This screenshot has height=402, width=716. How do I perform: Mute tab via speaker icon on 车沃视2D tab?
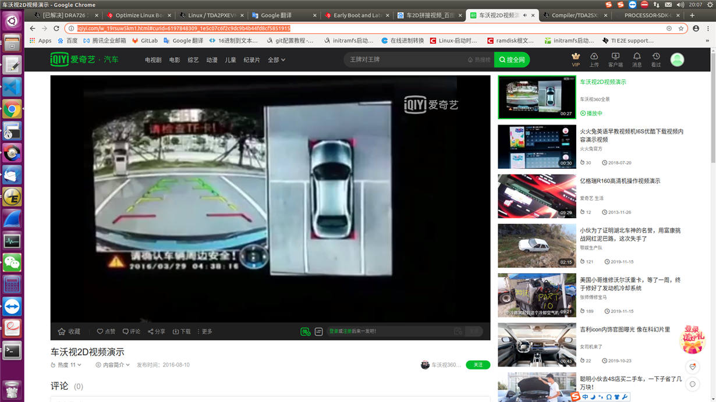[x=525, y=15]
